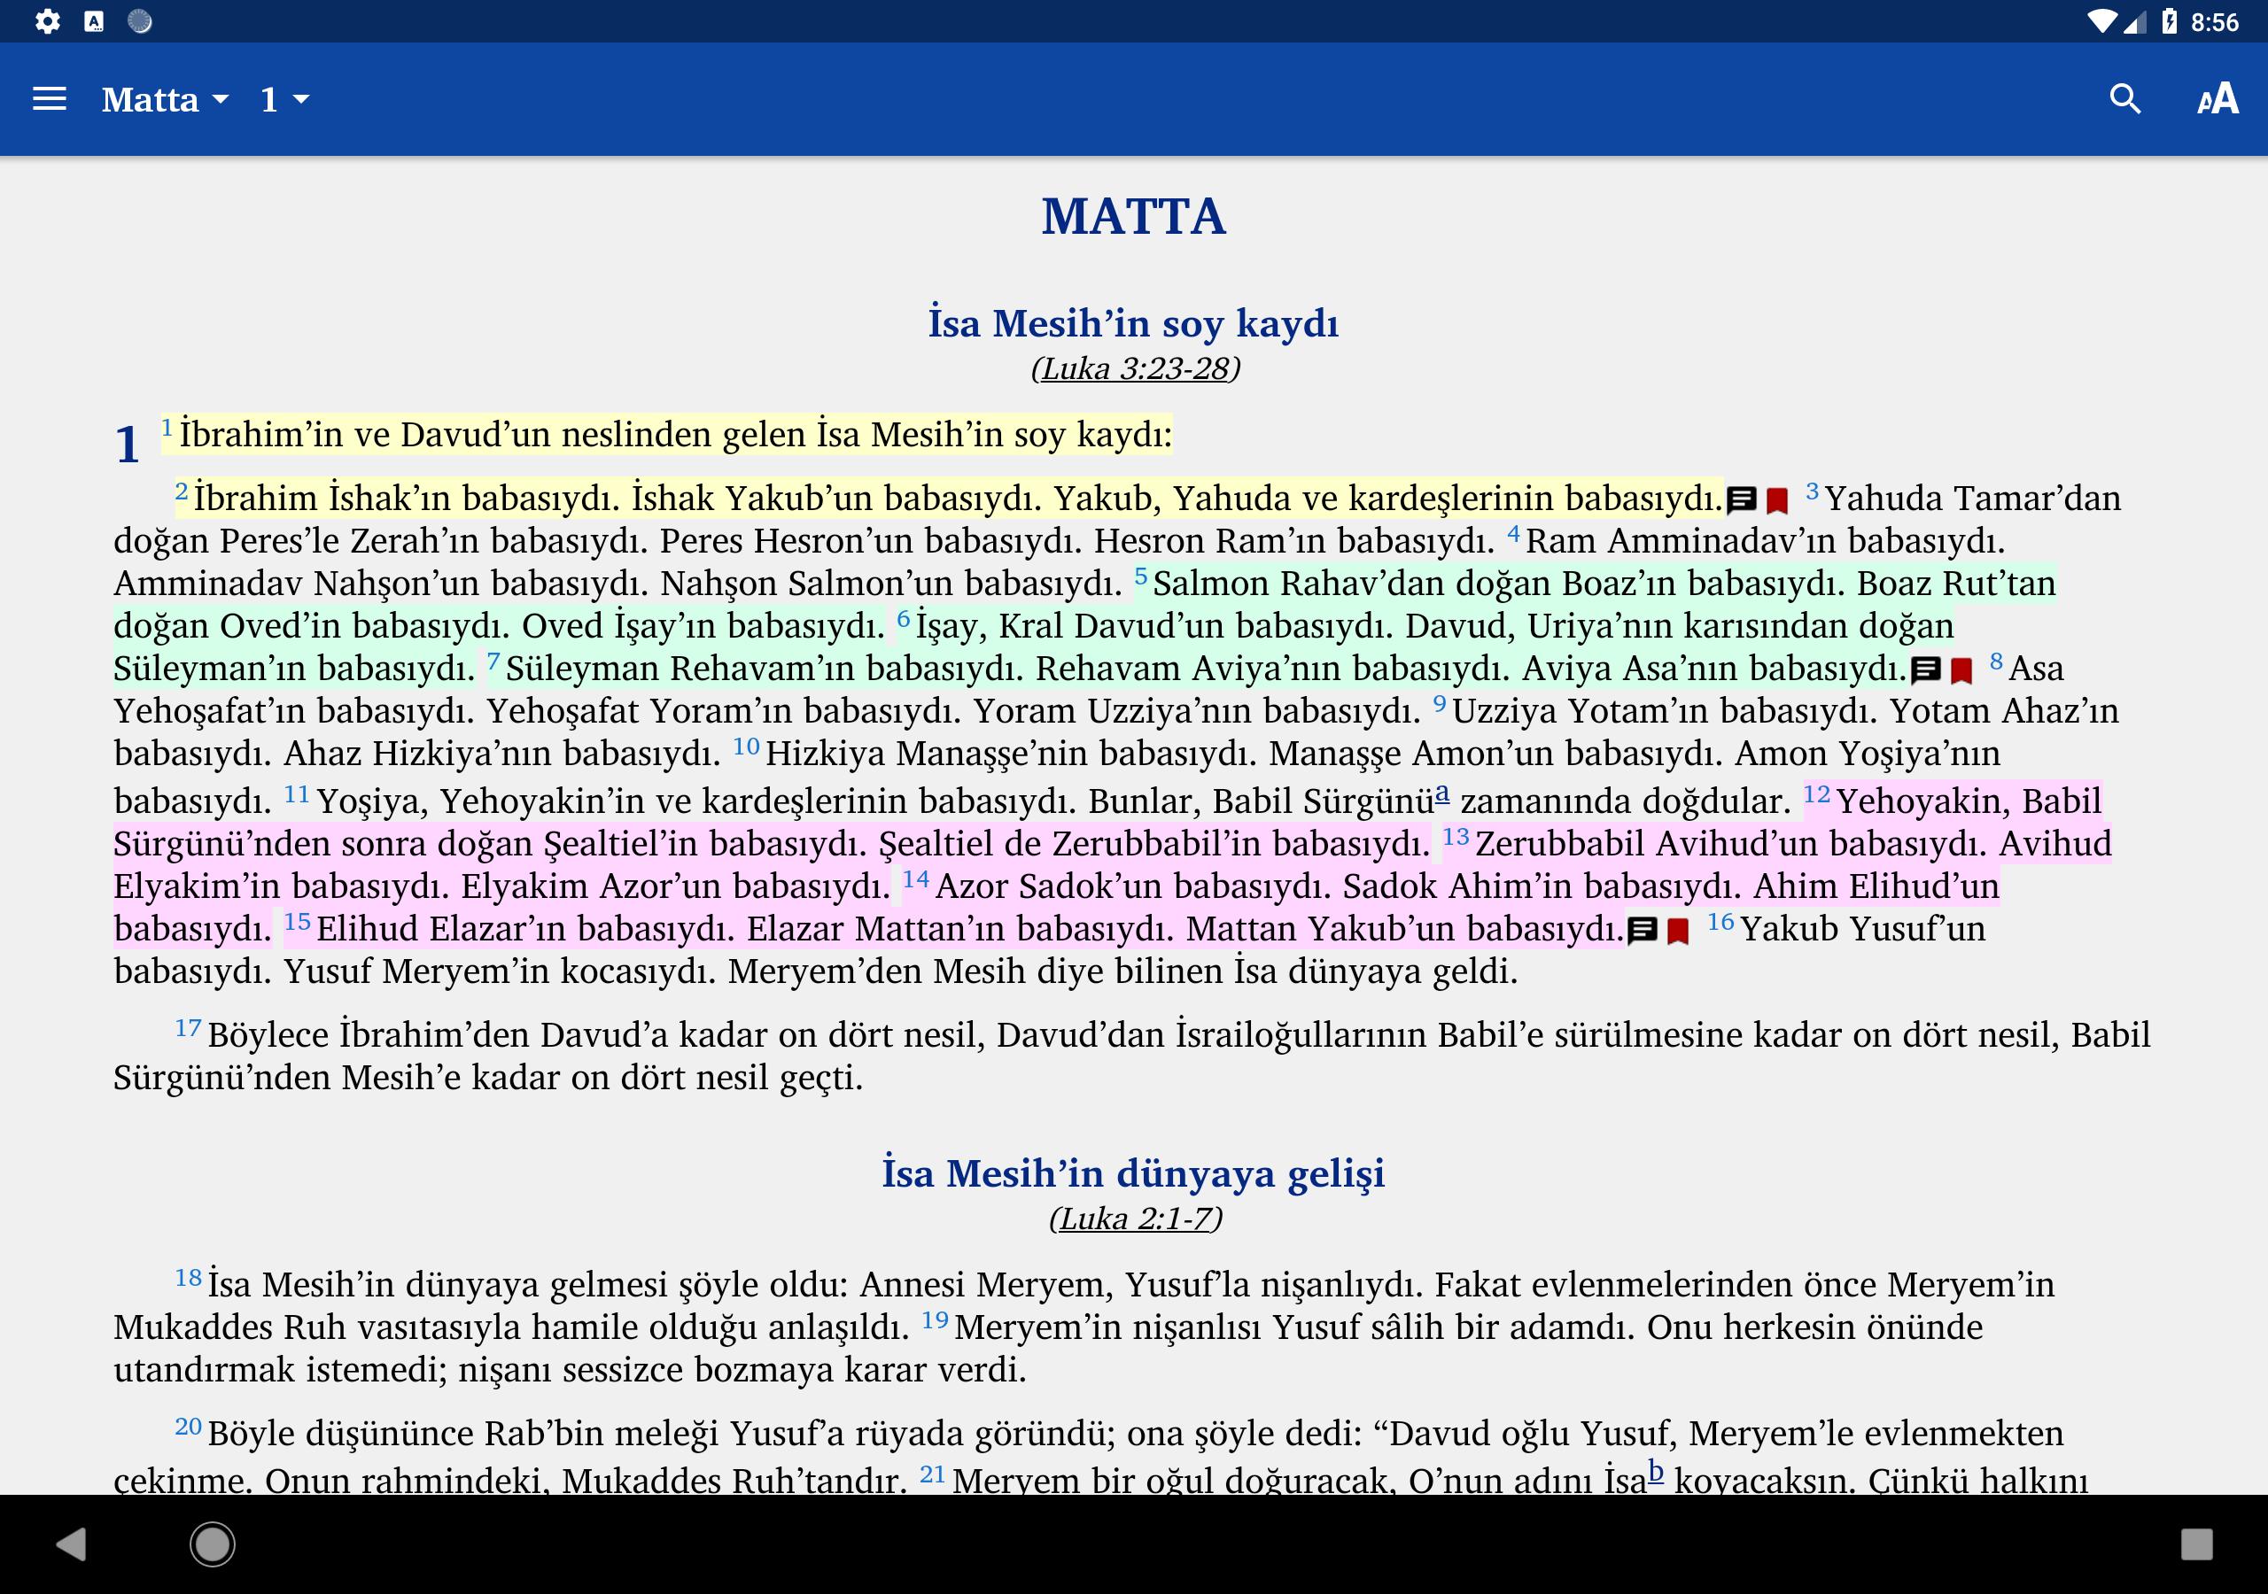Image resolution: width=2268 pixels, height=1594 pixels.
Task: Select verse number 5 before Salmon Rahav'dan
Action: pos(1141,576)
